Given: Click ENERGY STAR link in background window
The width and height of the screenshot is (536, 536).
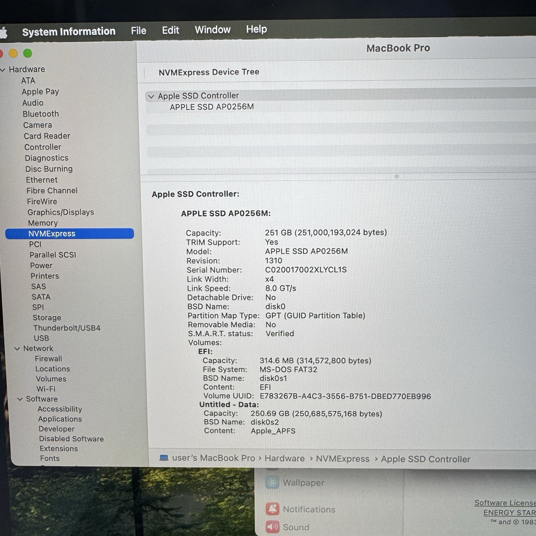Looking at the screenshot, I should coord(510,513).
